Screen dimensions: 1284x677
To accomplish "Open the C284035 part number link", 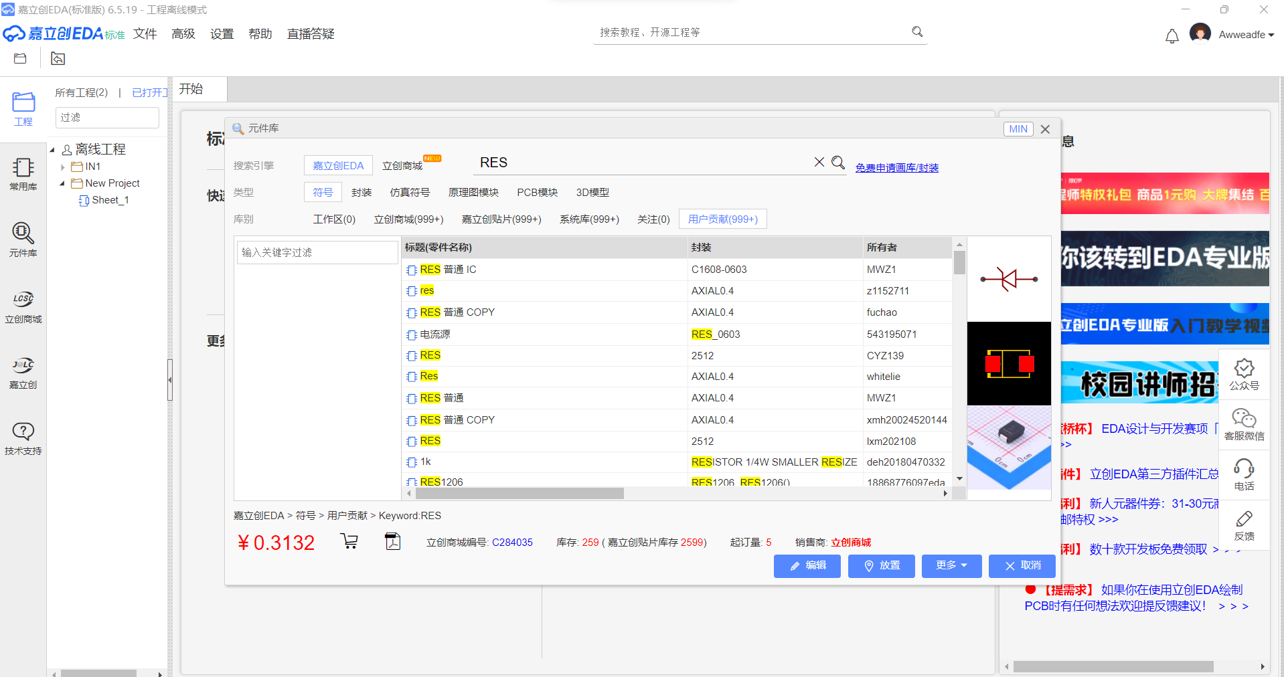I will click(x=512, y=543).
